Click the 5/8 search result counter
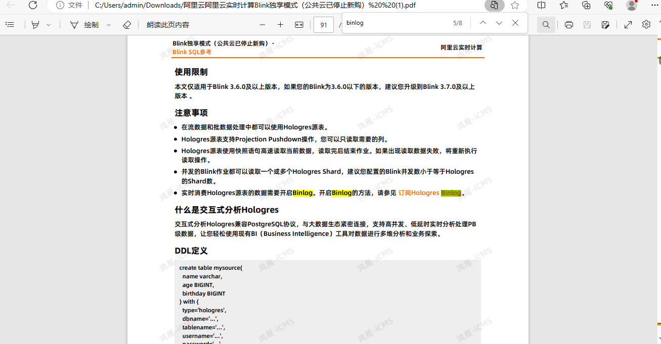Viewport: 661px width, 344px height. (x=458, y=23)
